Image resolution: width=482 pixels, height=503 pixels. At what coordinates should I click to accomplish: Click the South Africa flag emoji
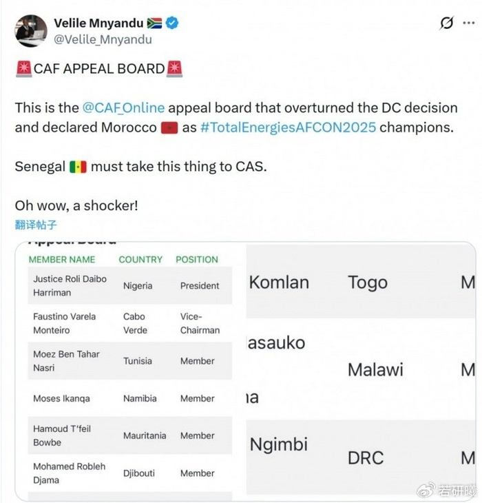(154, 23)
